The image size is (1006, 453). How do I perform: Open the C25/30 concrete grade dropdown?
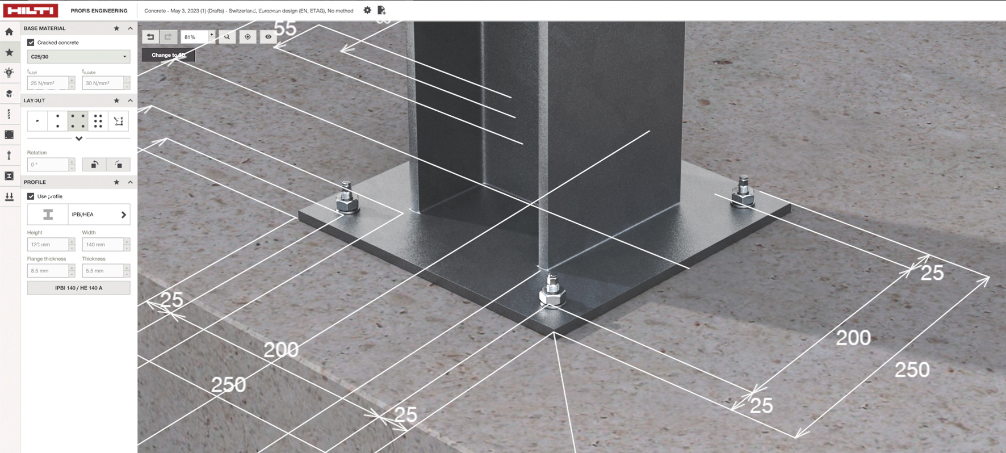(x=78, y=57)
